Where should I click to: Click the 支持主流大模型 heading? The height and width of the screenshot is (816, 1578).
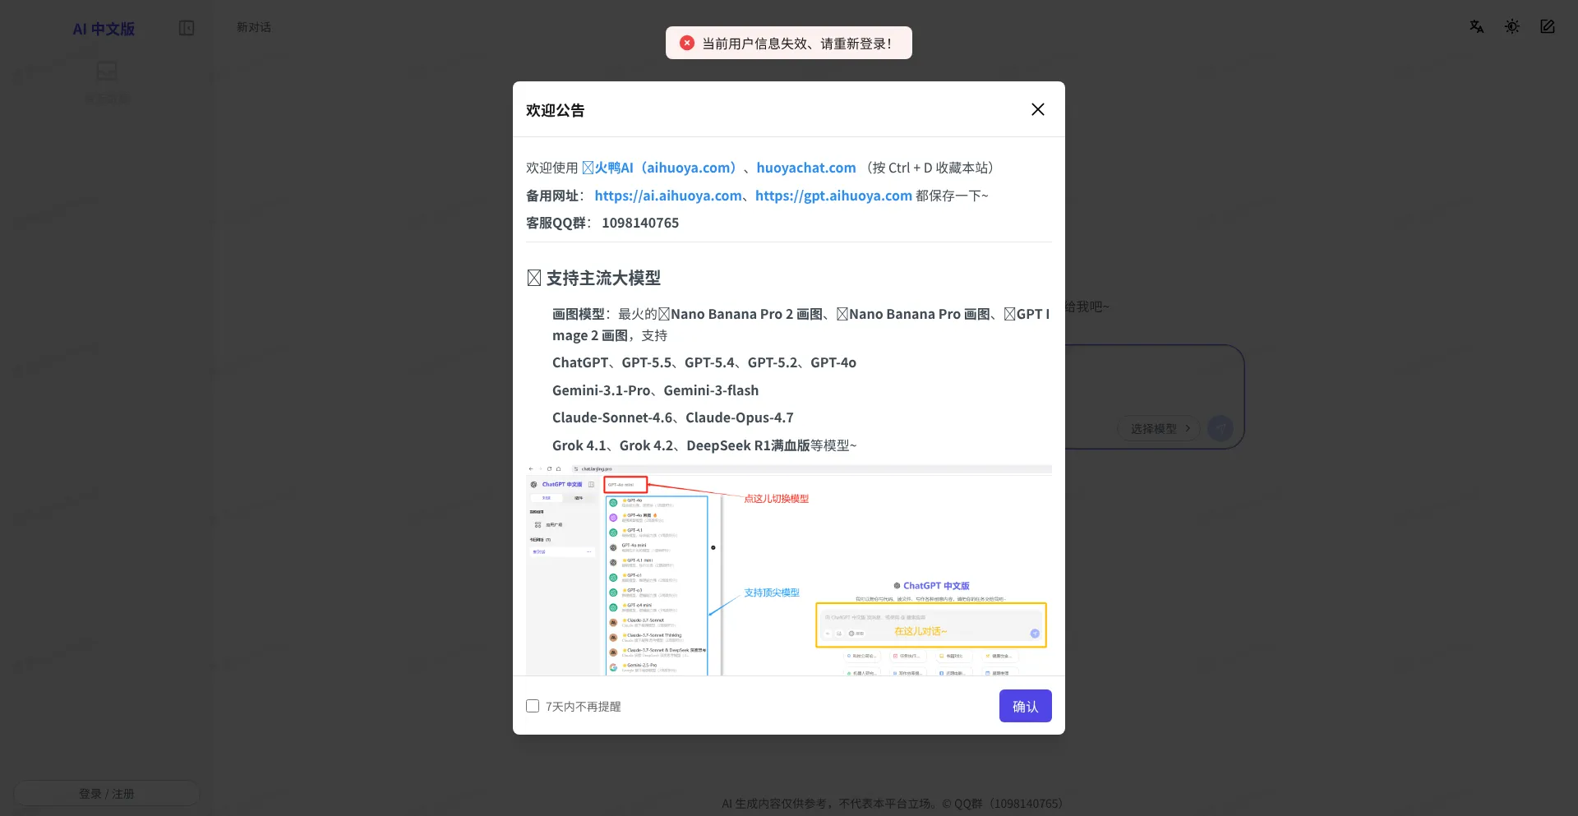point(593,278)
